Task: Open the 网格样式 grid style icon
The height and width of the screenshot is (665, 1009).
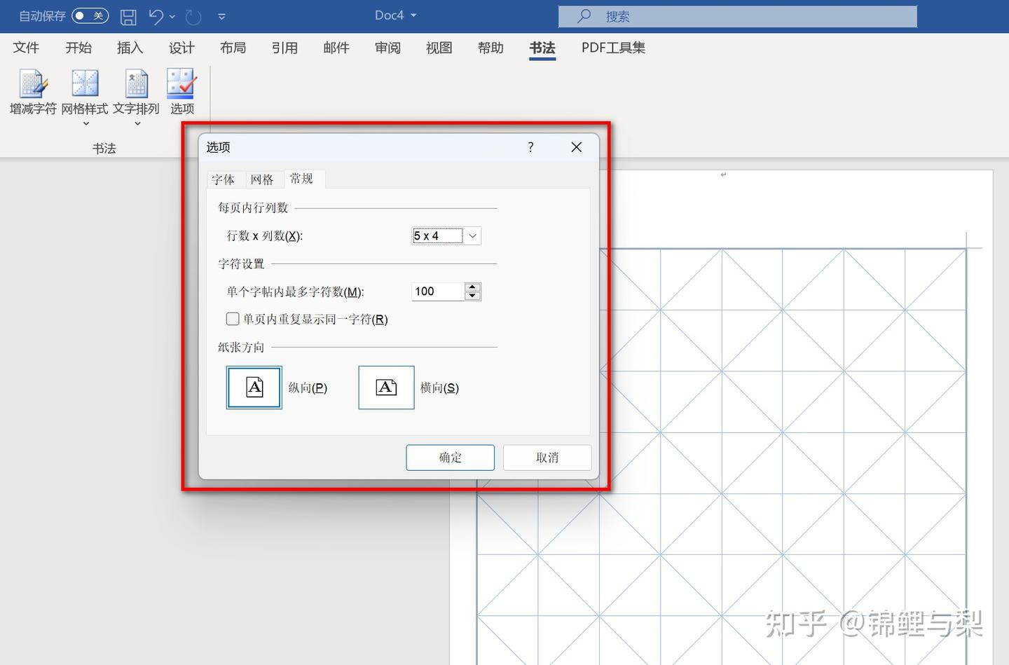Action: [85, 83]
